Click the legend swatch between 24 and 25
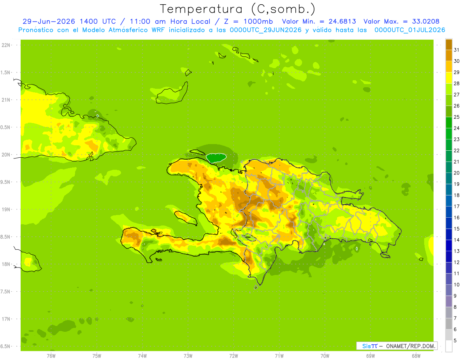 [449, 122]
